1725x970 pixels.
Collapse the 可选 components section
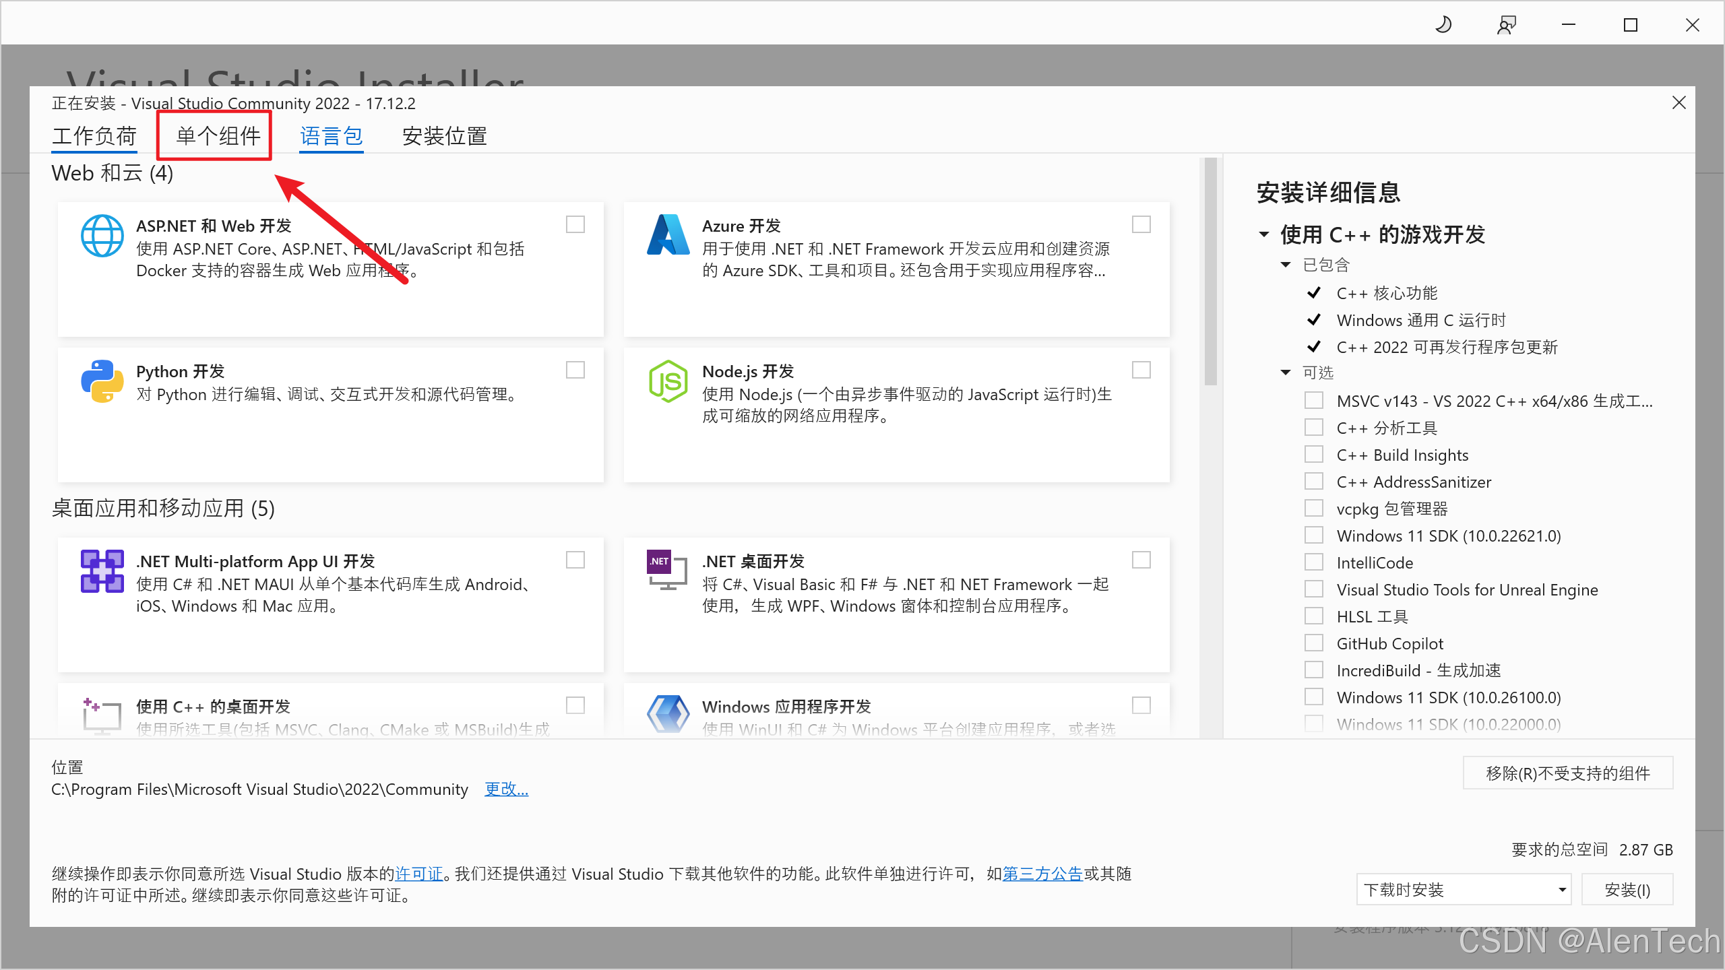point(1286,373)
